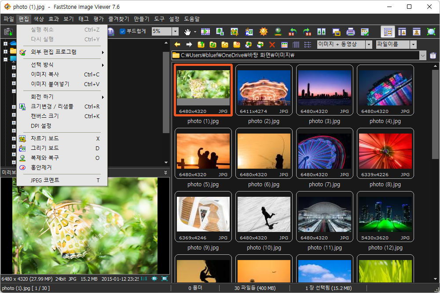Open the 효과 menu

click(x=54, y=19)
